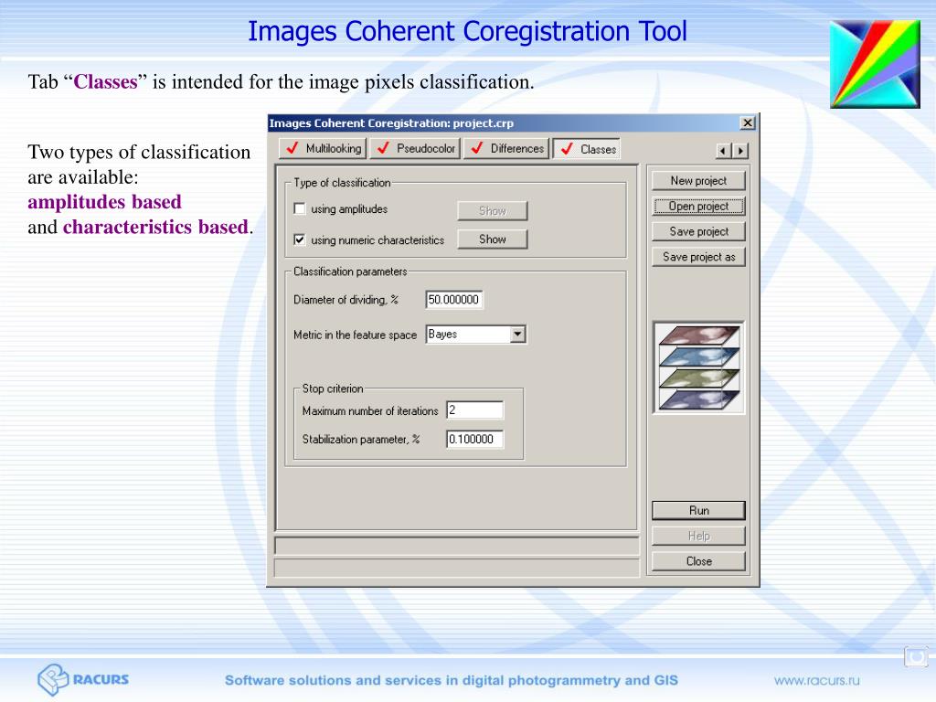Open the Pseudocolor tab
The width and height of the screenshot is (936, 702).
415,149
